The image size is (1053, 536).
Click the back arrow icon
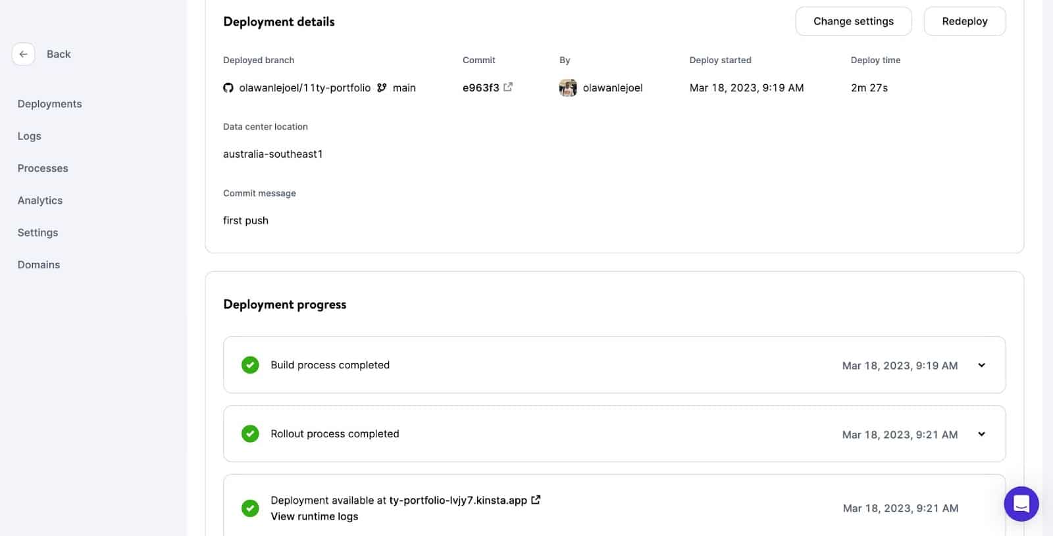(23, 54)
